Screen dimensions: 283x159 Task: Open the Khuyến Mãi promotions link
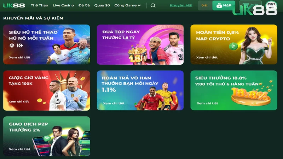pyautogui.click(x=181, y=5)
